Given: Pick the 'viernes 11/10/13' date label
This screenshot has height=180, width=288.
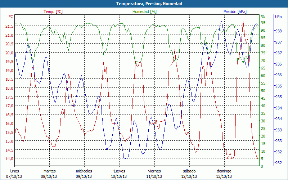Looking at the screenshot, I should [x=154, y=174].
